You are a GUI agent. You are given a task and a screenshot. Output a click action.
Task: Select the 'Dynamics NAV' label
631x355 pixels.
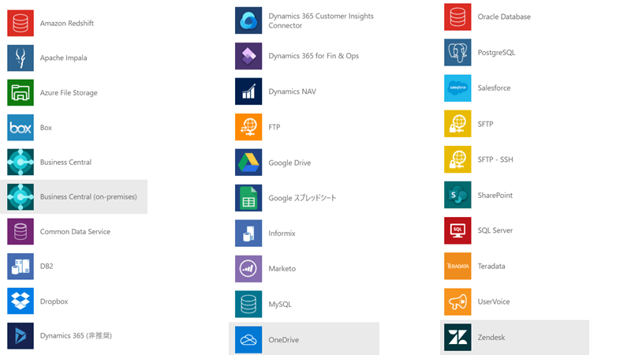click(x=293, y=92)
